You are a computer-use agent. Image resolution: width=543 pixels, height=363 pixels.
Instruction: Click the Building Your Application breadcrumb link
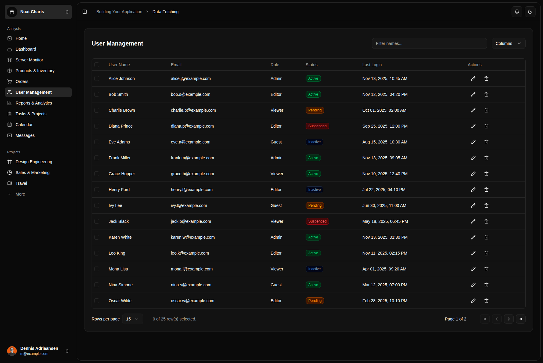pos(119,12)
